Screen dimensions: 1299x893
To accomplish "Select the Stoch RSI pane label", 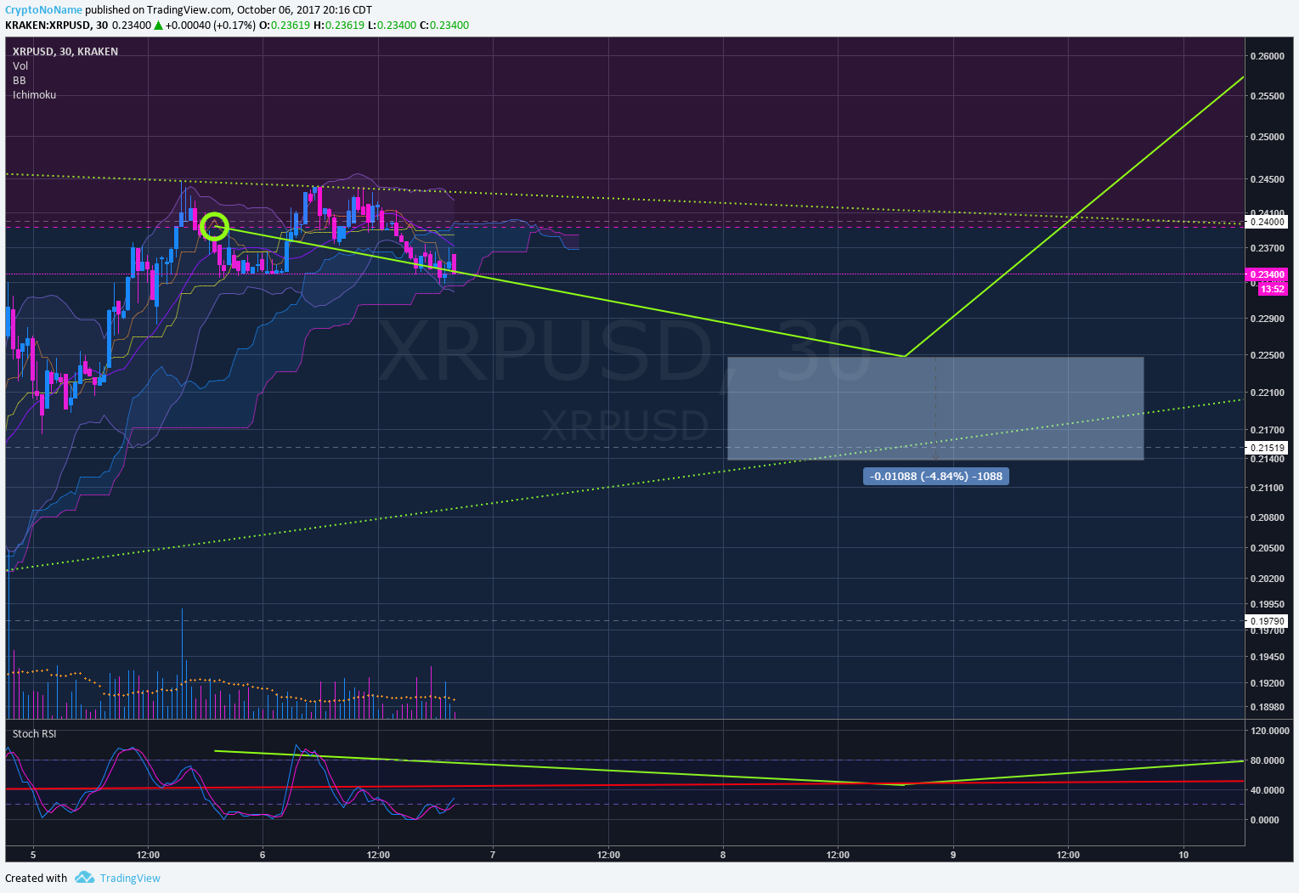I will point(34,734).
